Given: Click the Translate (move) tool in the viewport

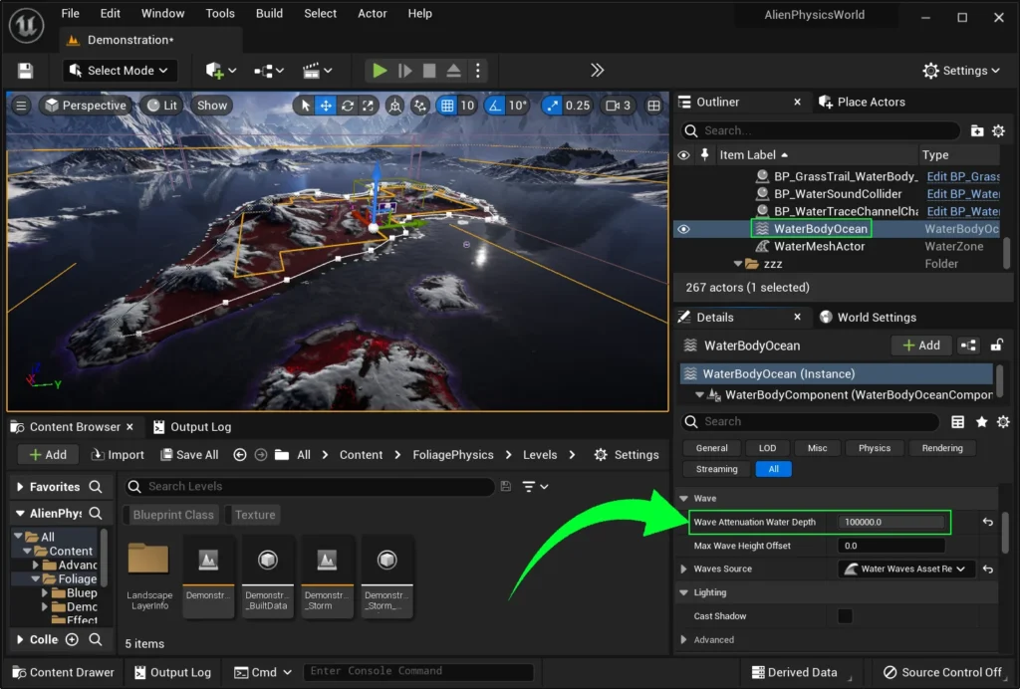Looking at the screenshot, I should click(326, 106).
